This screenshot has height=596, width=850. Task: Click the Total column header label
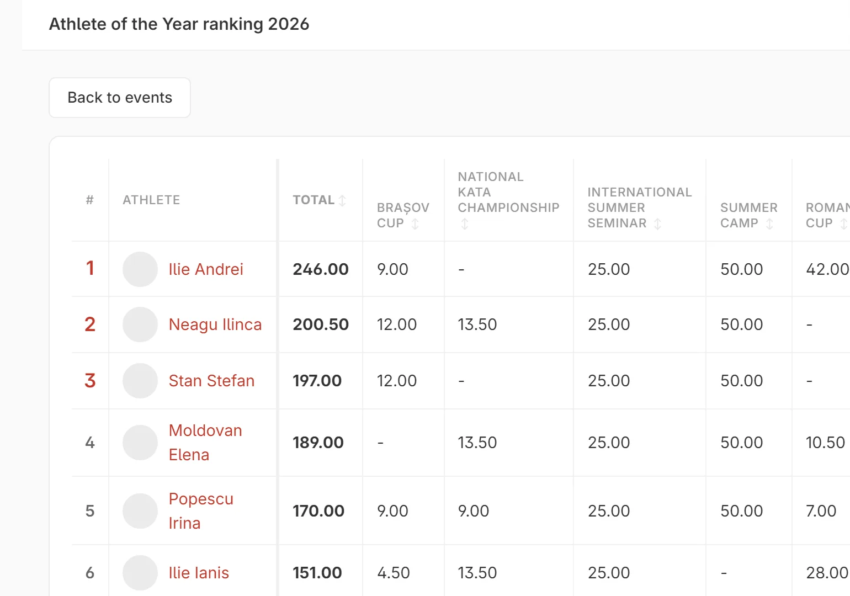[314, 200]
